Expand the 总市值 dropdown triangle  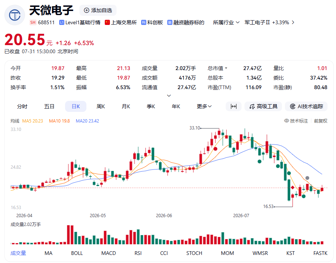(x=226, y=68)
